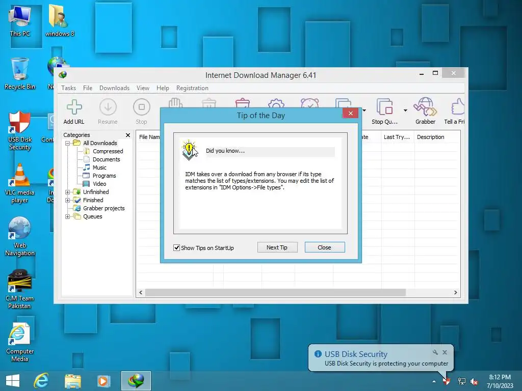Select the Web Navigation desktop shortcut
This screenshot has width=522, height=391.
(x=20, y=236)
